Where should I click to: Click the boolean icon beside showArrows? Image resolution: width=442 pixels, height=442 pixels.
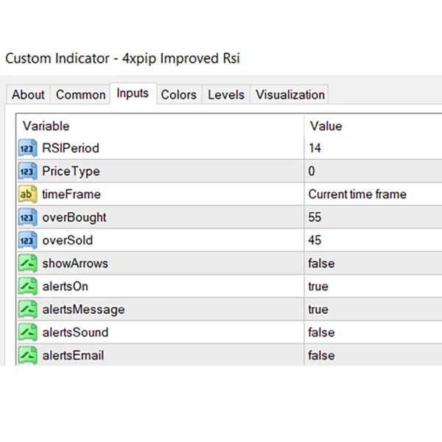27,264
